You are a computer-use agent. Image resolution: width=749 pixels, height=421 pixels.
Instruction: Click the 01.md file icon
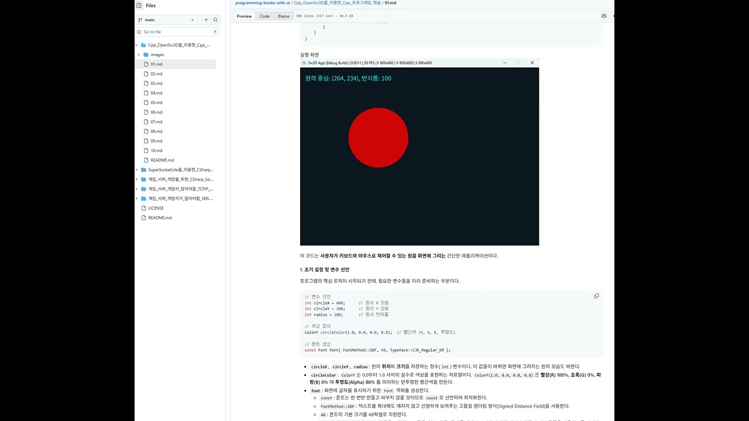(x=146, y=64)
